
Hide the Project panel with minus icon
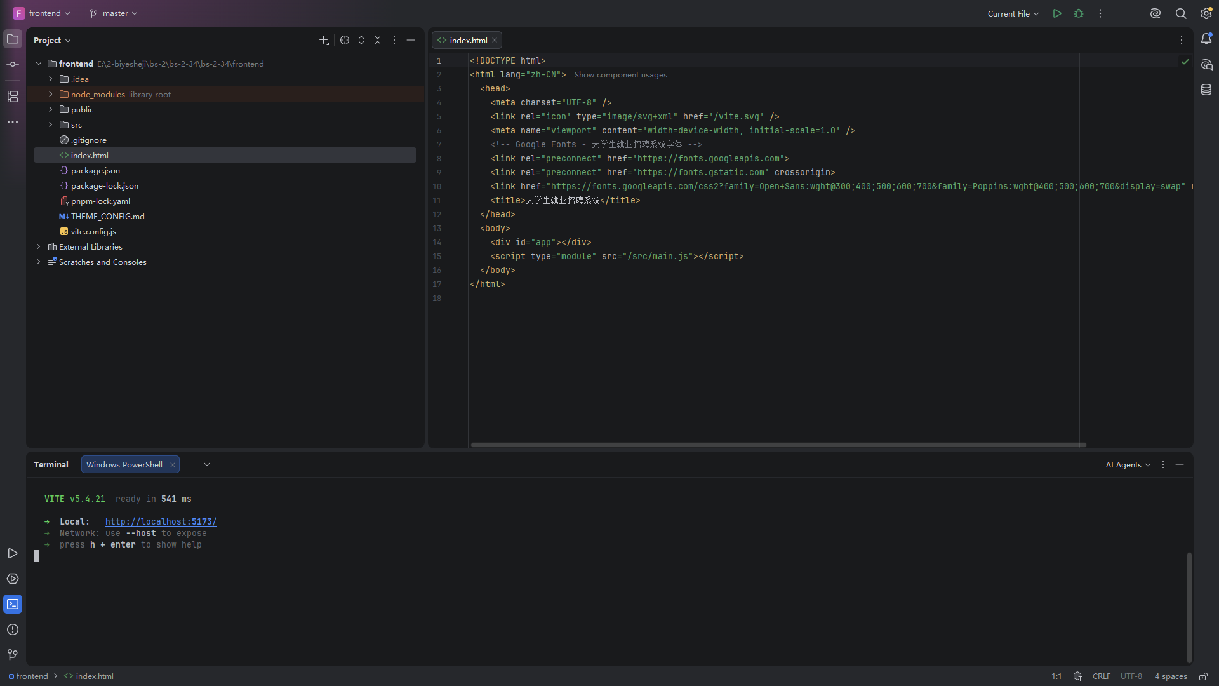click(411, 40)
